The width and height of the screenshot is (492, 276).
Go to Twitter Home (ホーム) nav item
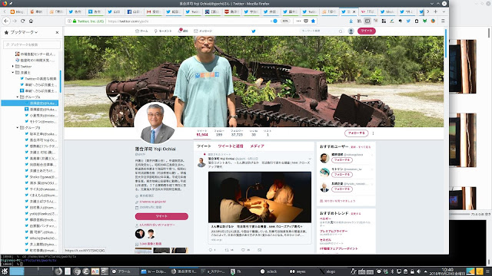pos(141,31)
